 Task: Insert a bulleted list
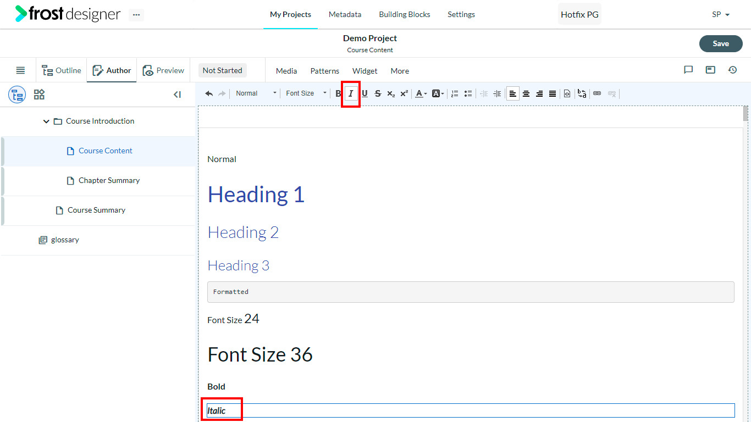tap(468, 93)
